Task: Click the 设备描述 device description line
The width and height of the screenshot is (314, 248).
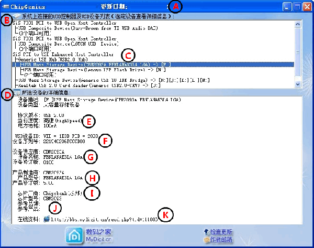Action: tap(99, 100)
